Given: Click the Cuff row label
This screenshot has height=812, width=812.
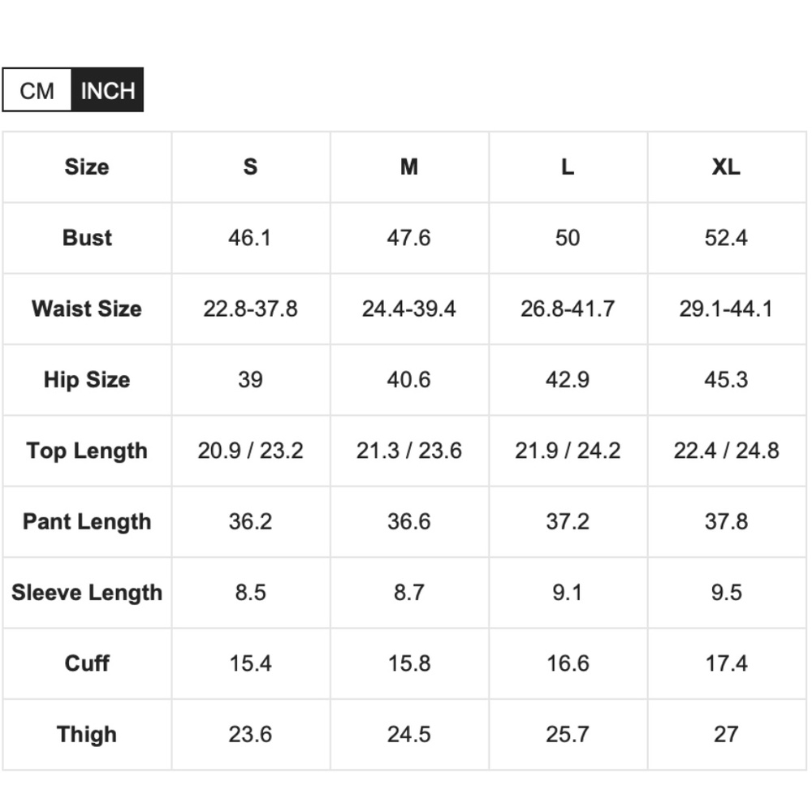Looking at the screenshot, I should (x=87, y=664).
